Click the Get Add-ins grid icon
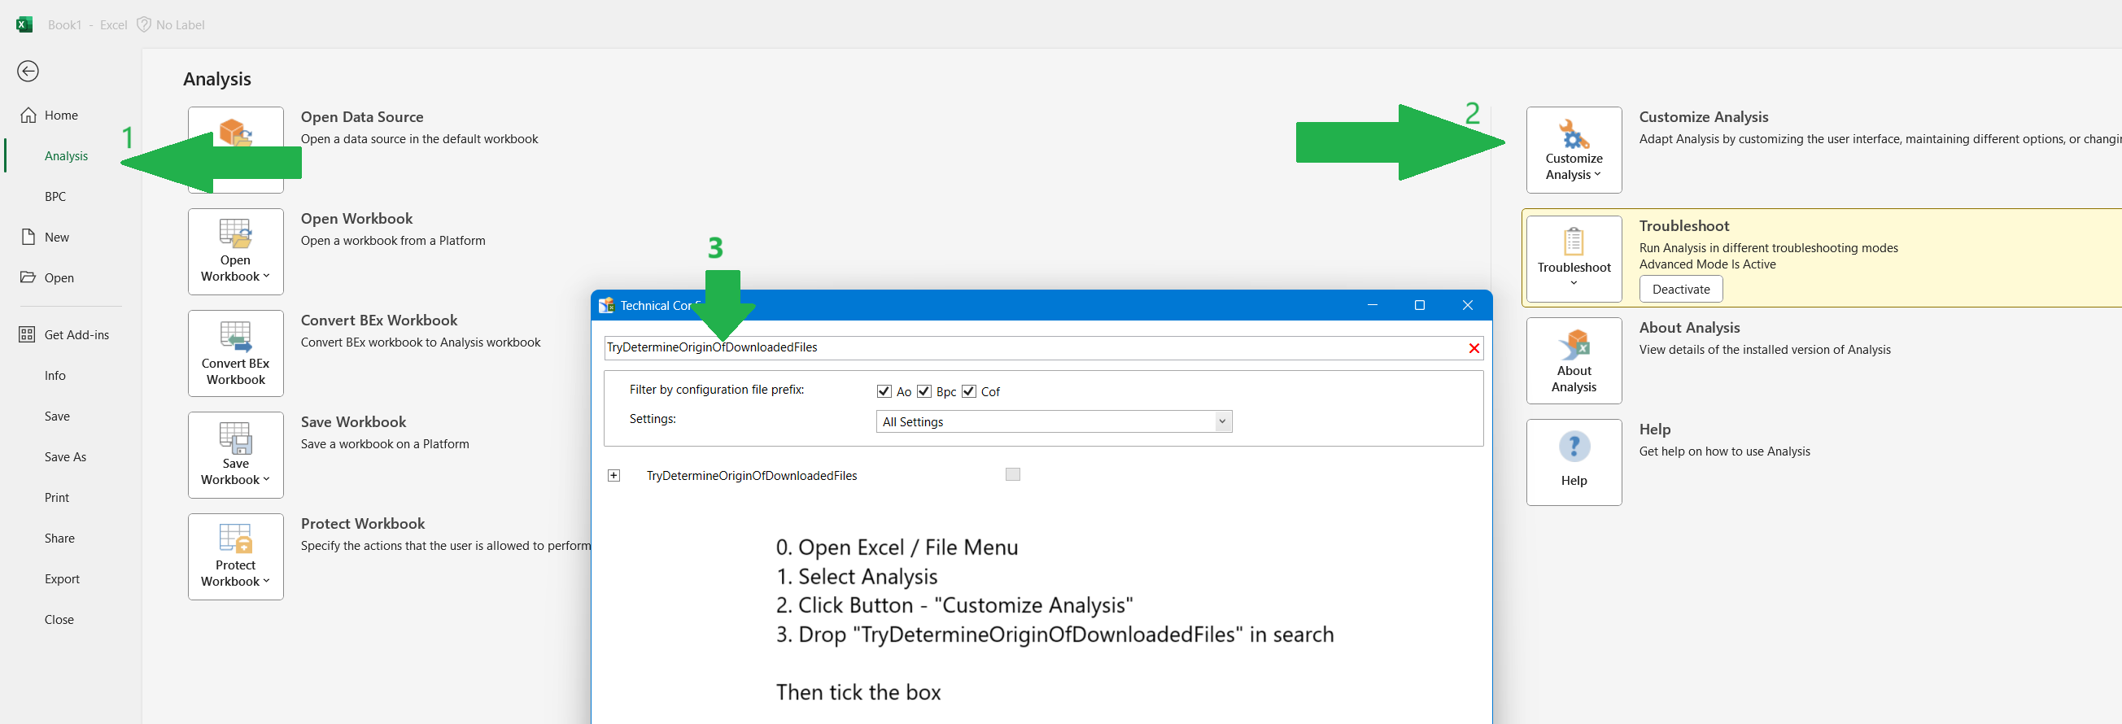This screenshot has height=724, width=2122. pos(27,334)
